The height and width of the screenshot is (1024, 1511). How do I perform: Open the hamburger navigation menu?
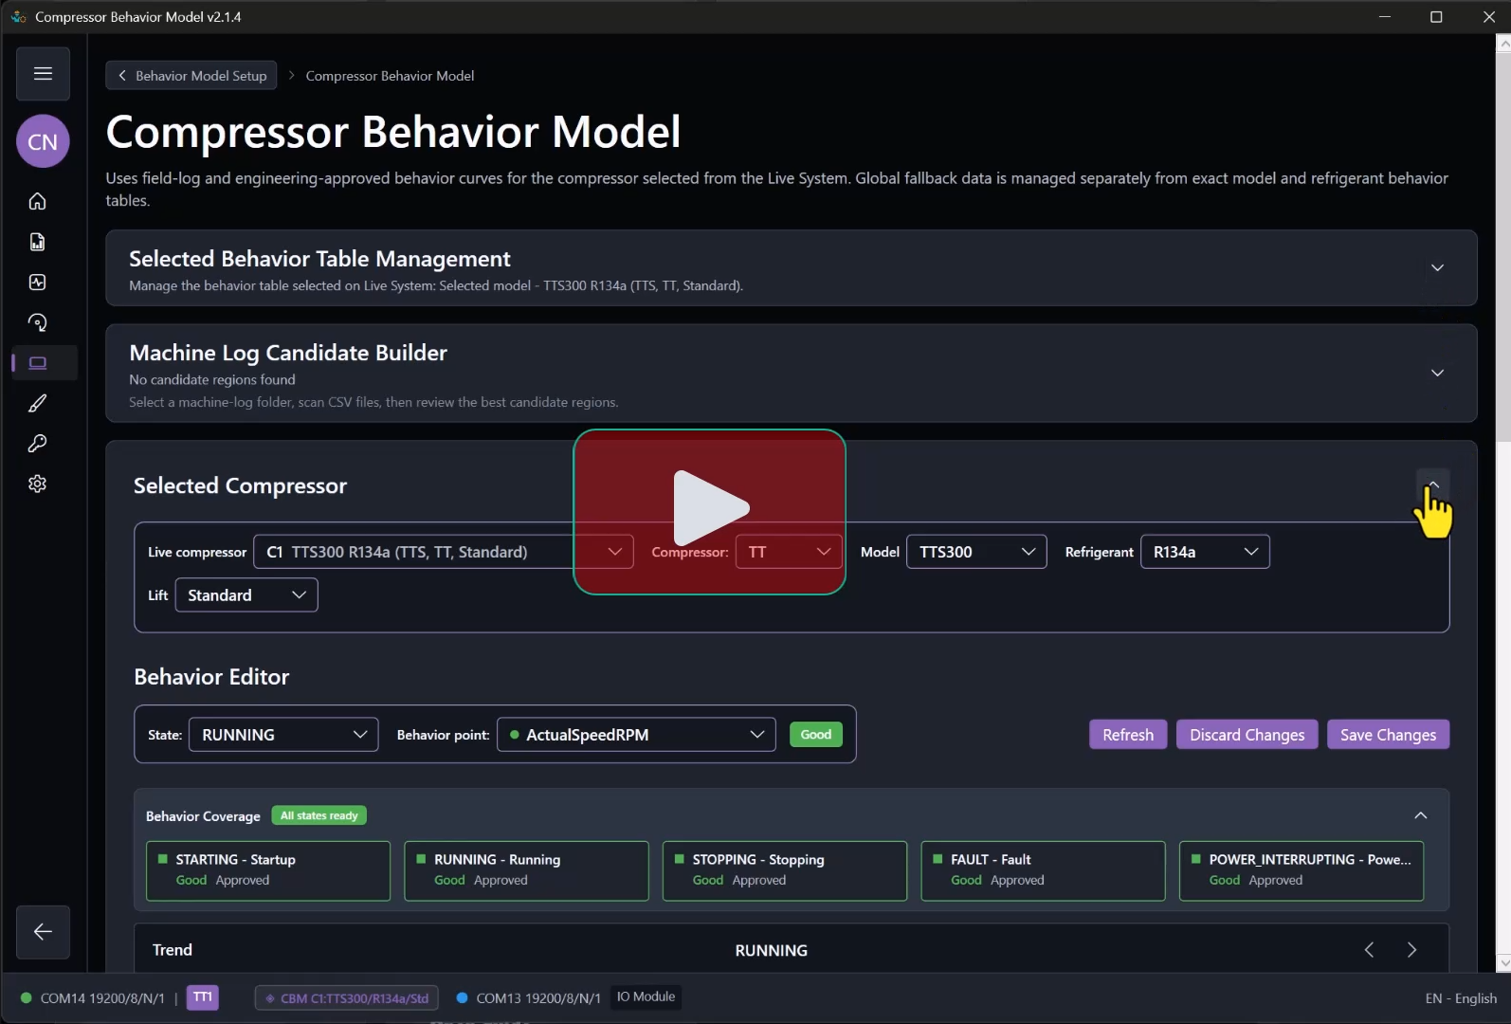[x=43, y=74]
